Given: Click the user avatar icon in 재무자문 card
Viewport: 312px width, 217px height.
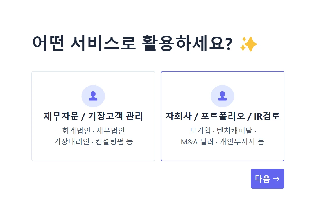Looking at the screenshot, I should coord(93,96).
